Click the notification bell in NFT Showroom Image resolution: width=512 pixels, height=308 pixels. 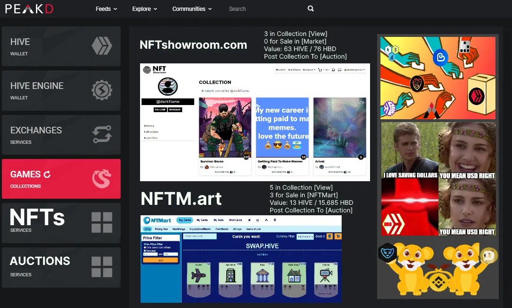tap(333, 70)
